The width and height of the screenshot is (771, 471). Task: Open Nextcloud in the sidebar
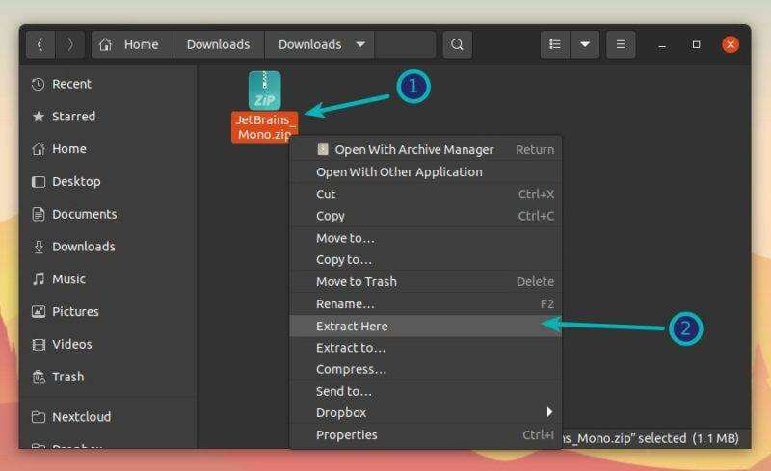(108, 417)
